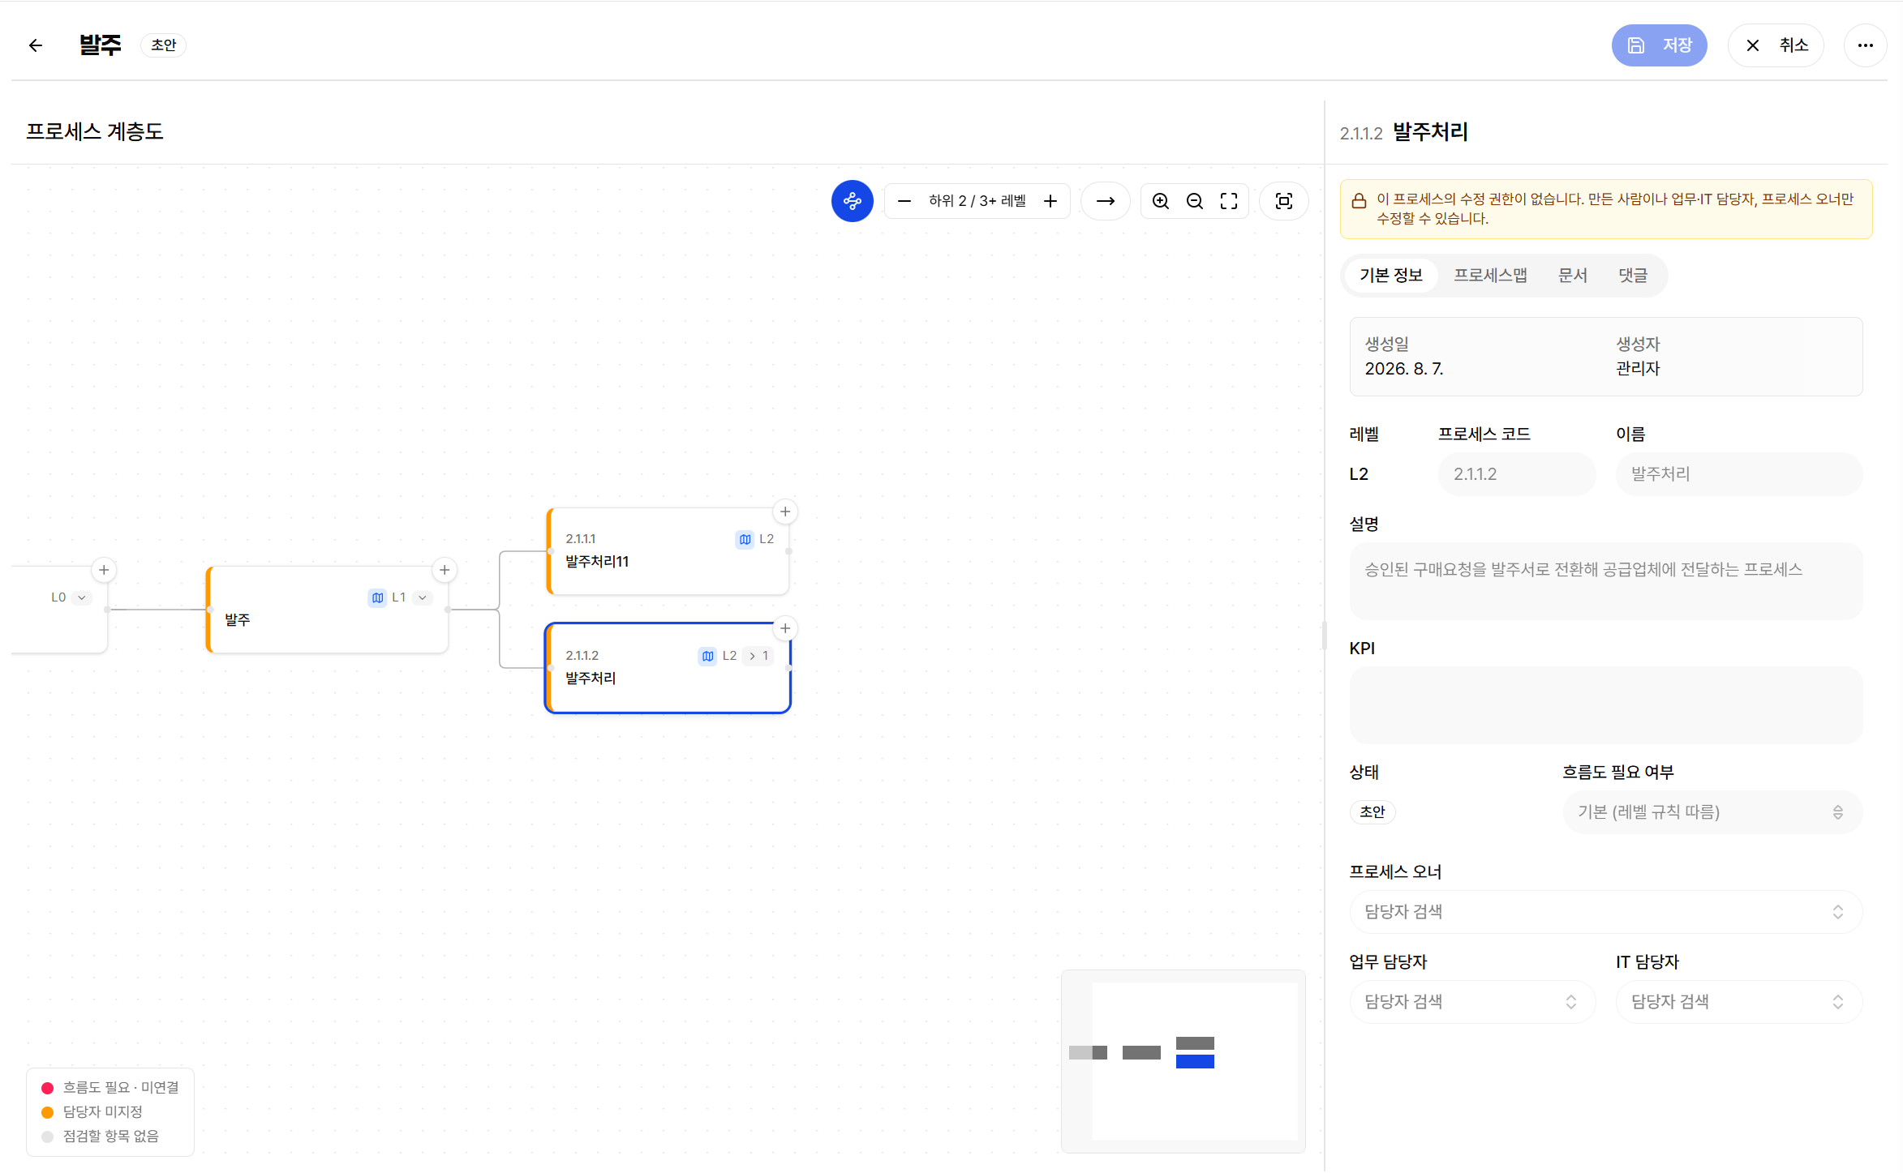Switch to the 댓글 tab
Viewport: 1903px width, 1173px height.
(x=1633, y=276)
